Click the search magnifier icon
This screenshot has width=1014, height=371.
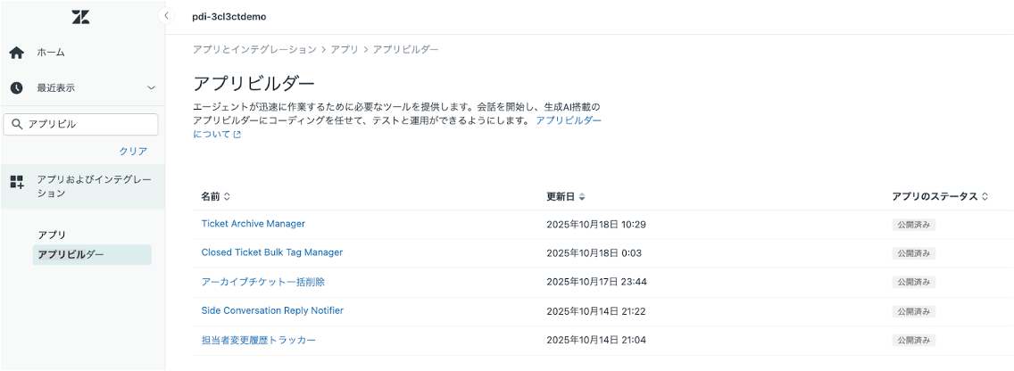click(x=17, y=124)
